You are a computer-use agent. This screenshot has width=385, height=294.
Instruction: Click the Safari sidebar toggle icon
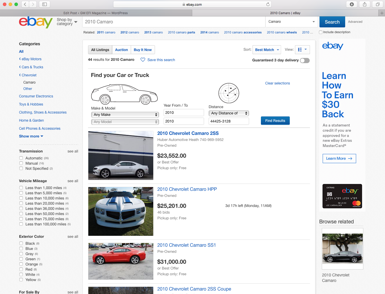pos(44,4)
